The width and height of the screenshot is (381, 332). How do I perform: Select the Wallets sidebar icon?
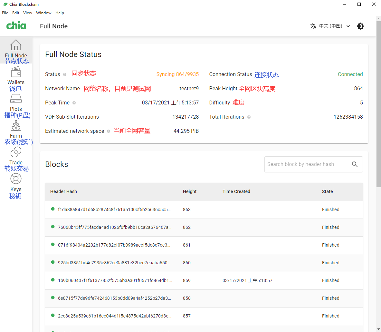(x=16, y=75)
